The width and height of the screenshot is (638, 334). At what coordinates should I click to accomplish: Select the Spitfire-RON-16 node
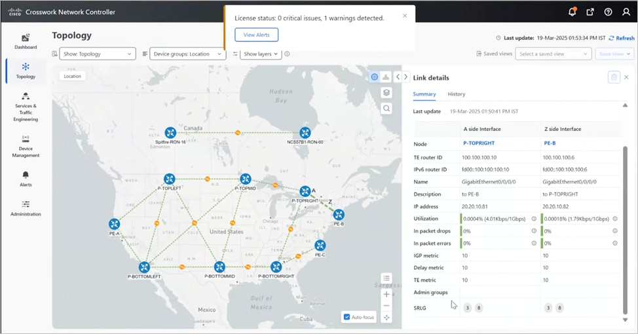170,133
